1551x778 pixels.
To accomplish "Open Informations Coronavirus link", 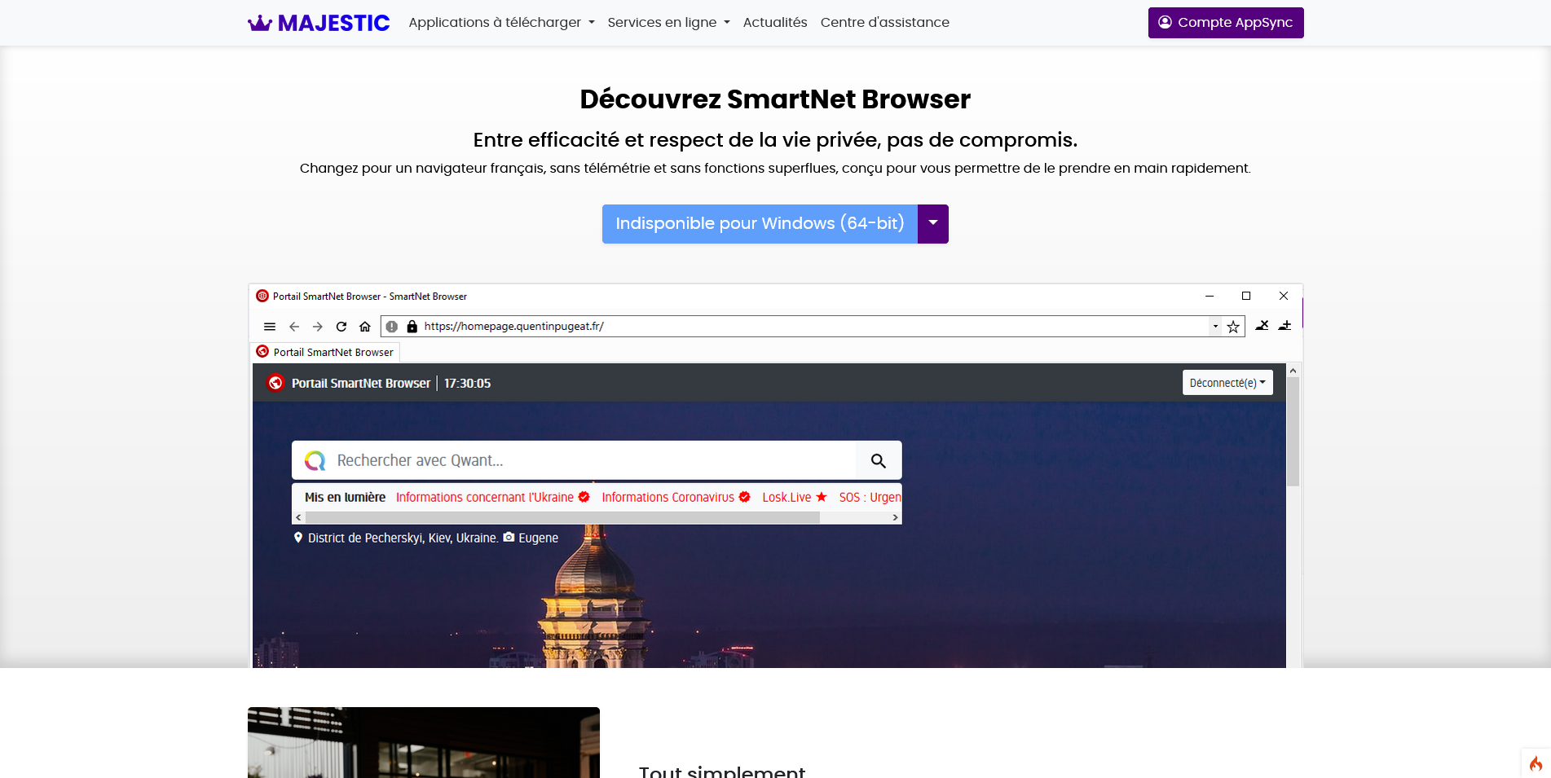I will (x=676, y=498).
